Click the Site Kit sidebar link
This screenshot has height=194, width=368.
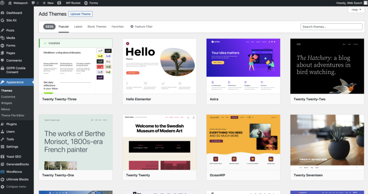pos(11,20)
